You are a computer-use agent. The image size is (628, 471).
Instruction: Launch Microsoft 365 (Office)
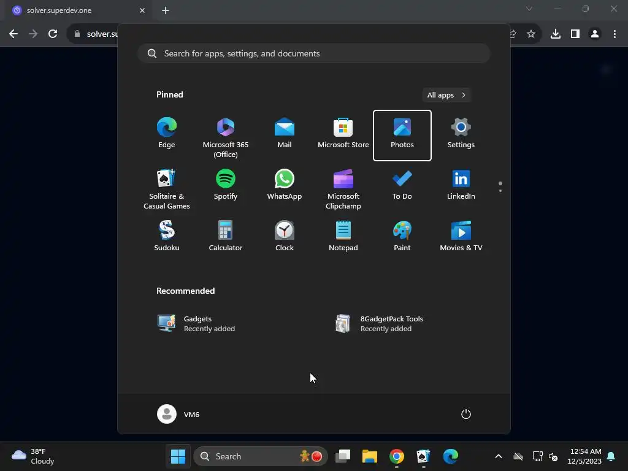(x=226, y=135)
